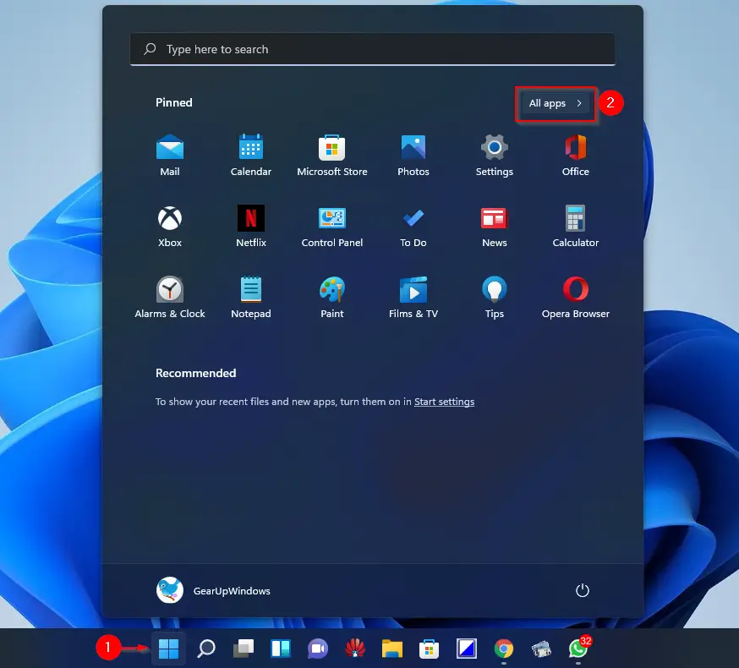739x668 pixels.
Task: Open Alarms & Clock
Action: click(170, 298)
